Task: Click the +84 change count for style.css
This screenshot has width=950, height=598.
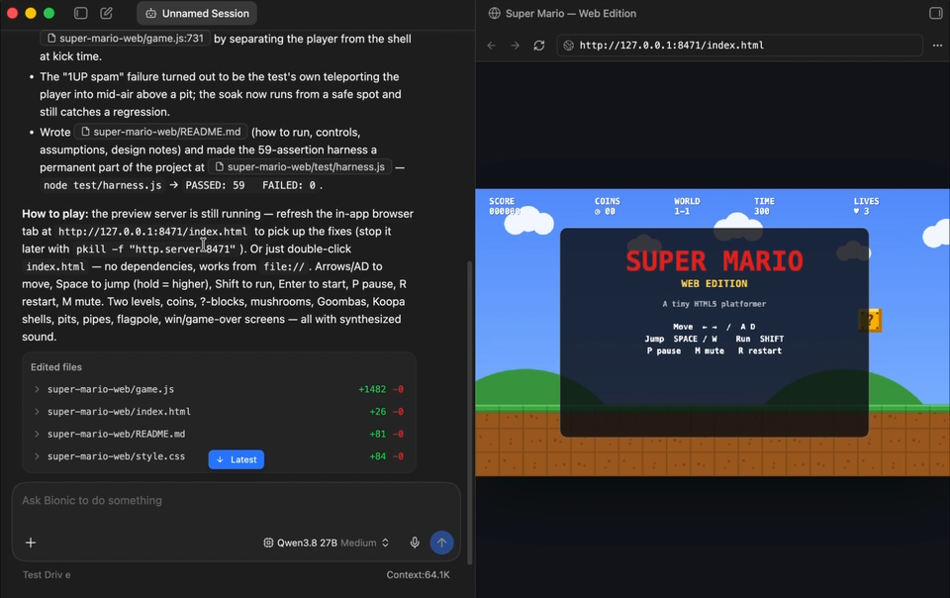Action: coord(377,456)
